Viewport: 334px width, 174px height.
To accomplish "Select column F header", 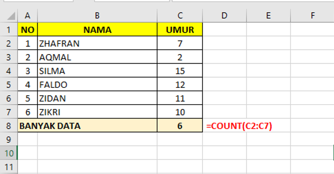I will click(x=312, y=16).
